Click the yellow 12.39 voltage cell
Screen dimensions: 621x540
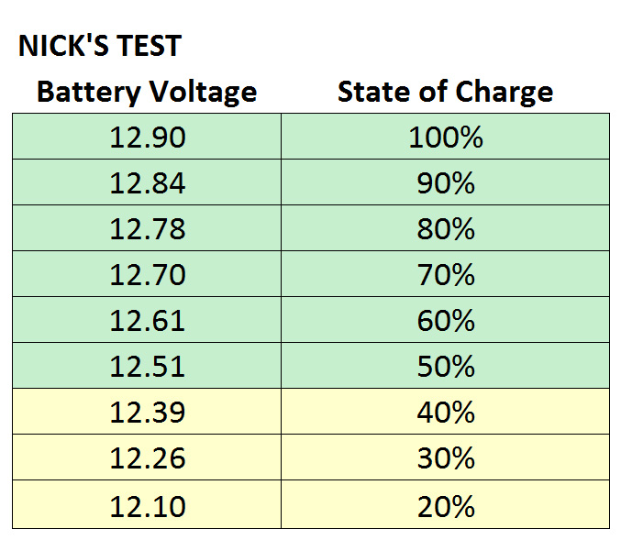tap(147, 413)
